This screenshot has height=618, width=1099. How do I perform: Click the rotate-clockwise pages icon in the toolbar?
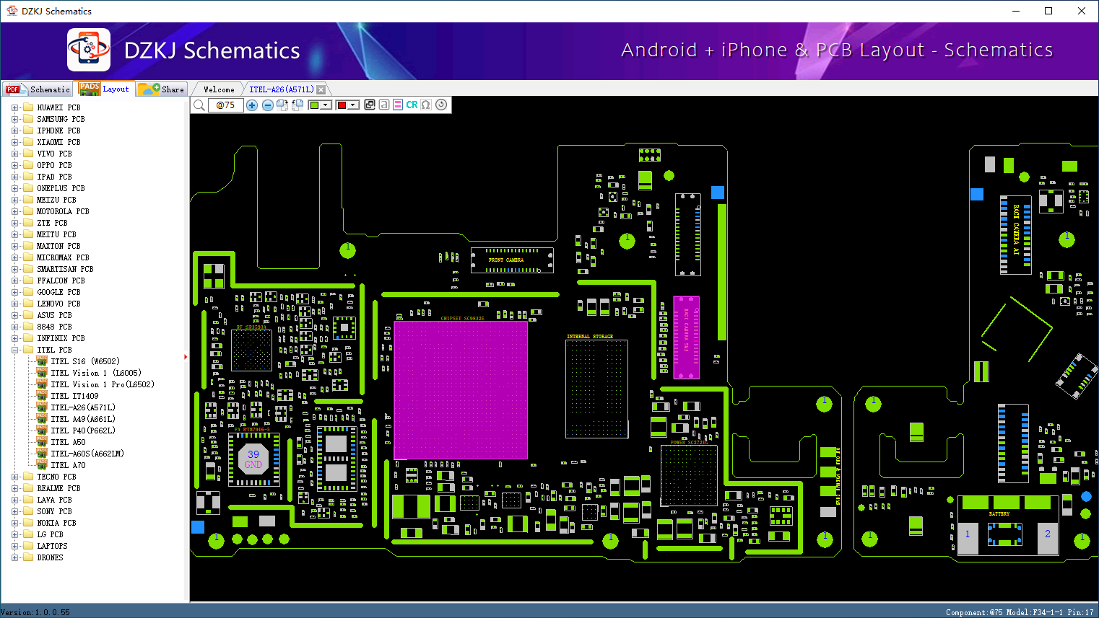click(x=282, y=105)
